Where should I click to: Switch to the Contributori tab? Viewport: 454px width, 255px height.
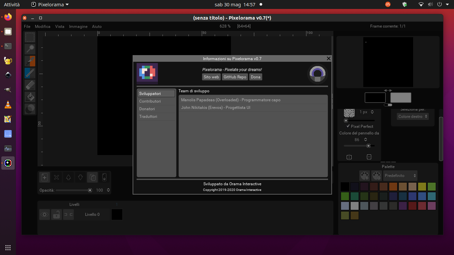(156, 101)
